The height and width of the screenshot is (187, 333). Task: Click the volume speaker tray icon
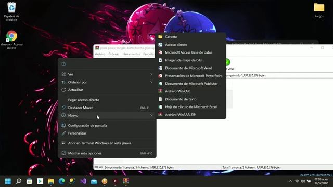pos(303,181)
